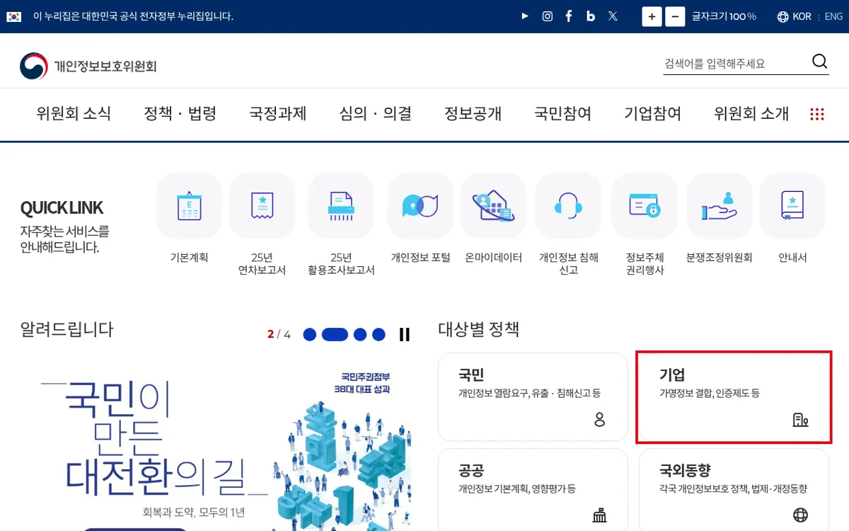Open the 개인정보 포털 quick link icon
Screen dimensions: 849x531
pos(420,205)
